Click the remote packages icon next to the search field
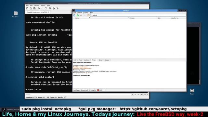The height and width of the screenshot is (117, 208). point(88,15)
